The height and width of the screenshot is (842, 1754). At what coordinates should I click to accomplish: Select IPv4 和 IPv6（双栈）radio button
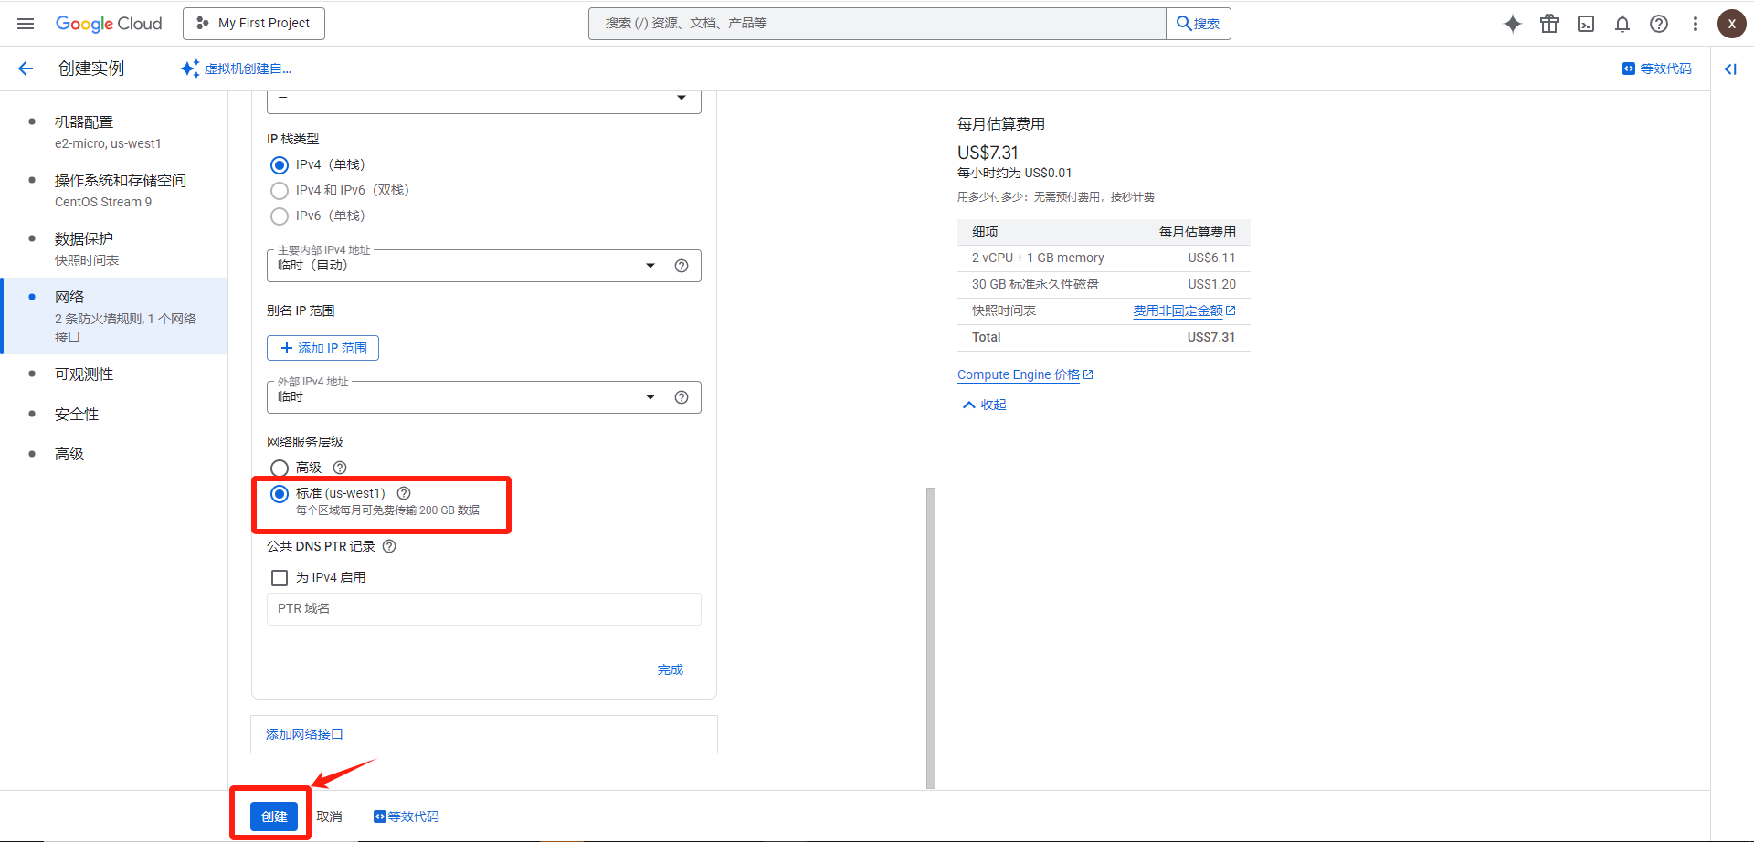[280, 191]
